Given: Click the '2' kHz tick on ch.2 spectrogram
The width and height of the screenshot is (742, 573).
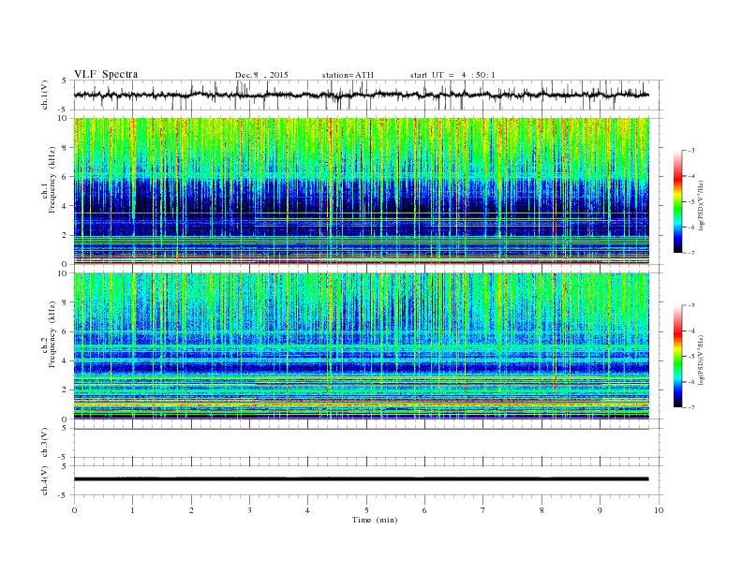Looking at the screenshot, I should click(x=65, y=390).
